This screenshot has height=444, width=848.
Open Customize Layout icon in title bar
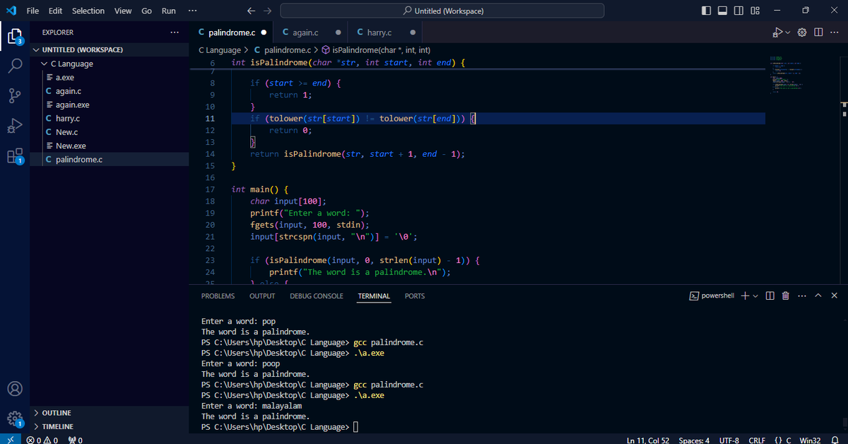point(755,11)
